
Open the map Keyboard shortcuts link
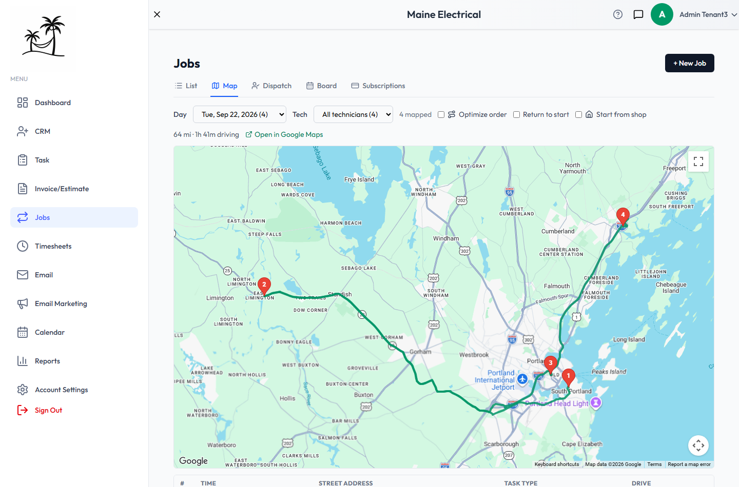pyautogui.click(x=557, y=464)
